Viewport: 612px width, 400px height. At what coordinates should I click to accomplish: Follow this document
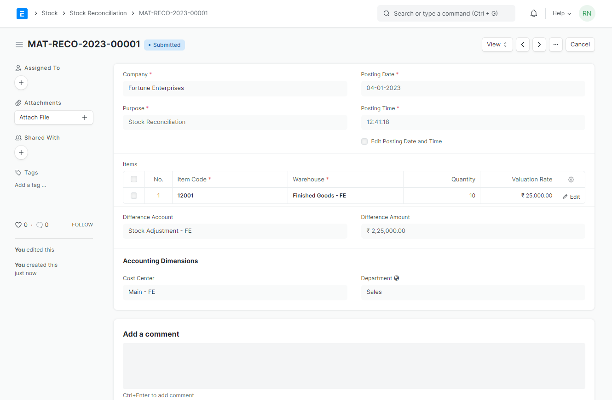point(82,225)
